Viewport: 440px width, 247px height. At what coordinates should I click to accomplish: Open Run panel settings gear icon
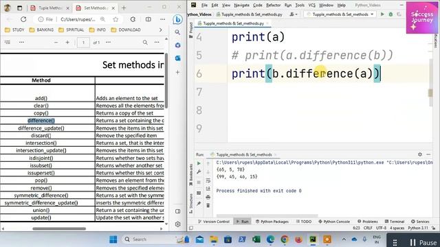tap(420, 154)
